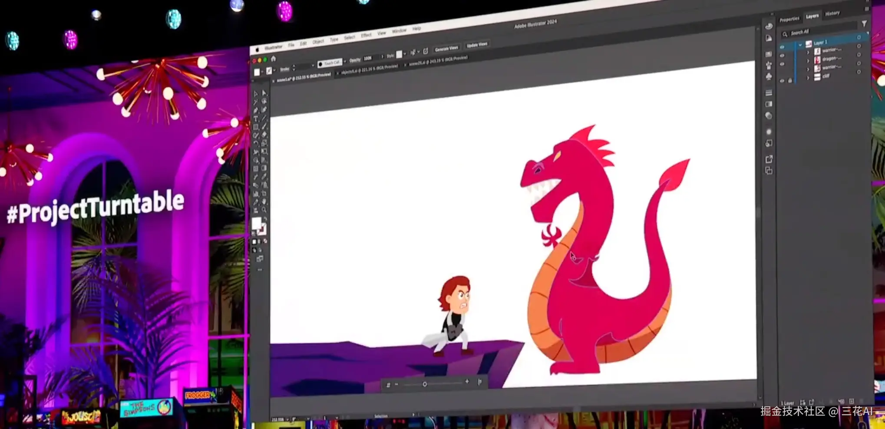Click the Home icon in Illustrator
Screen dimensions: 885x429
click(273, 59)
